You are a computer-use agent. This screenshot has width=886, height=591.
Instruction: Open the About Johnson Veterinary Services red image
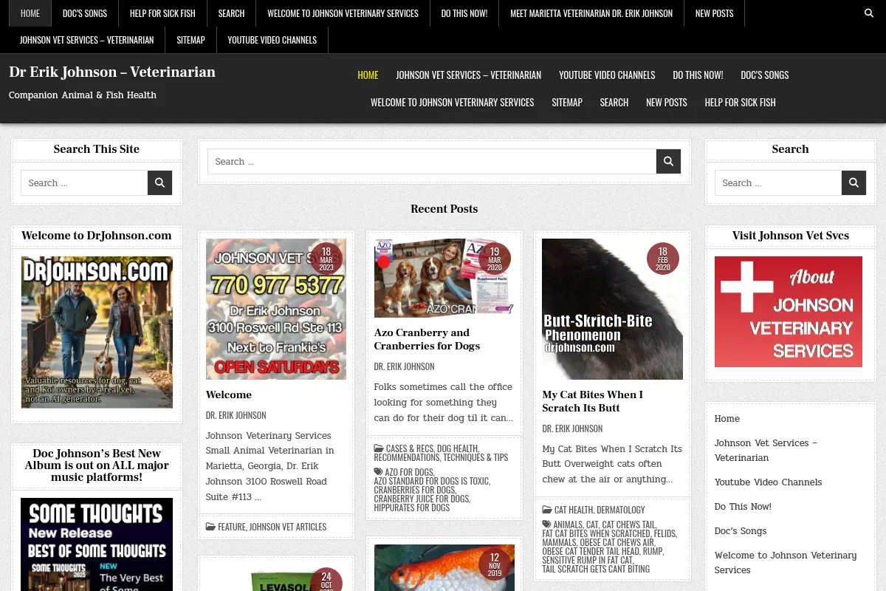(x=789, y=312)
